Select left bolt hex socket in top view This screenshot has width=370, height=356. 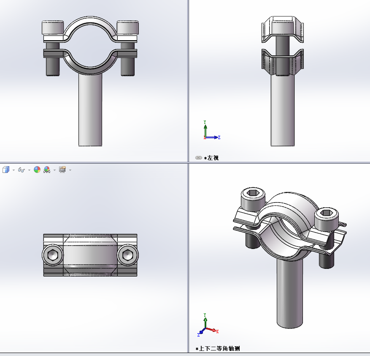pyautogui.click(x=52, y=255)
